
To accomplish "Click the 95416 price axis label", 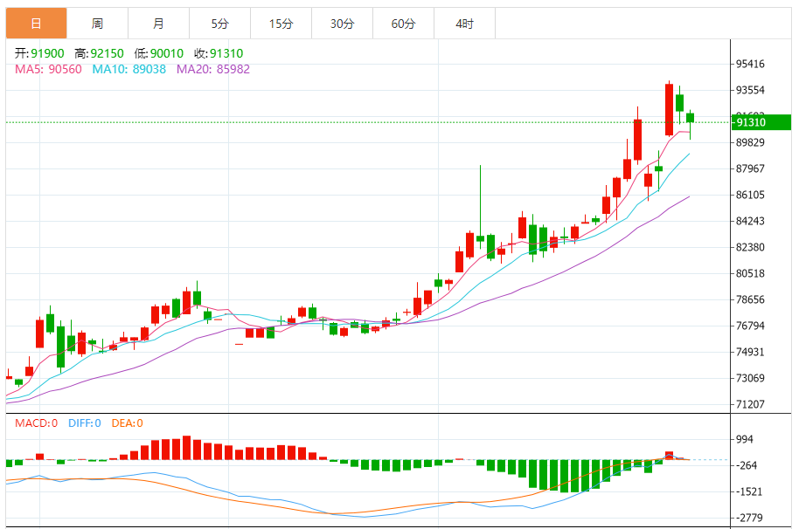I will tap(751, 64).
